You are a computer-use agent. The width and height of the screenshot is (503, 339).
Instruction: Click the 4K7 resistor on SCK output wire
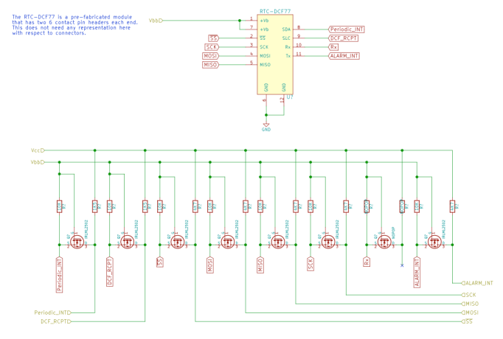pos(346,206)
